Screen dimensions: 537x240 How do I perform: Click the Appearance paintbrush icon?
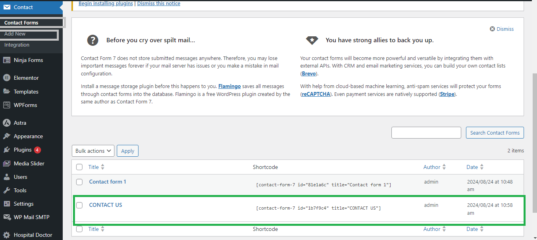pos(7,136)
